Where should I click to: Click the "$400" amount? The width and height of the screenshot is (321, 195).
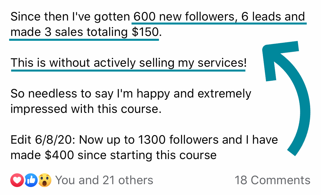click(x=60, y=155)
